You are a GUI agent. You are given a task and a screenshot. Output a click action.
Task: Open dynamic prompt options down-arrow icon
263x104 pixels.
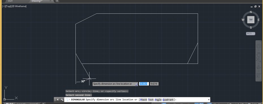pos(136,84)
